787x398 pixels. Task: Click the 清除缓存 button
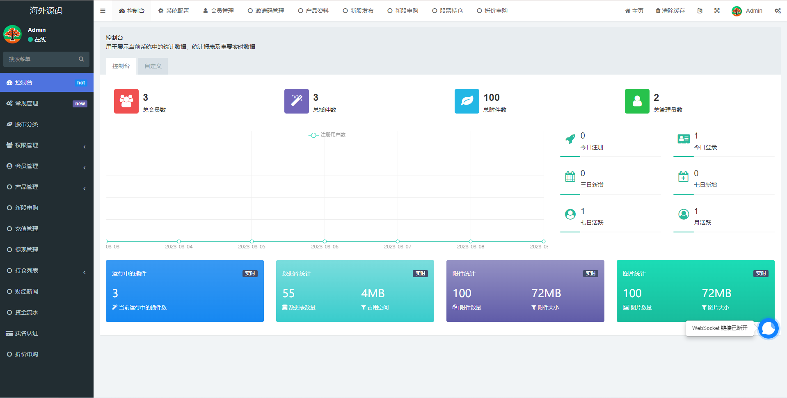tap(670, 11)
